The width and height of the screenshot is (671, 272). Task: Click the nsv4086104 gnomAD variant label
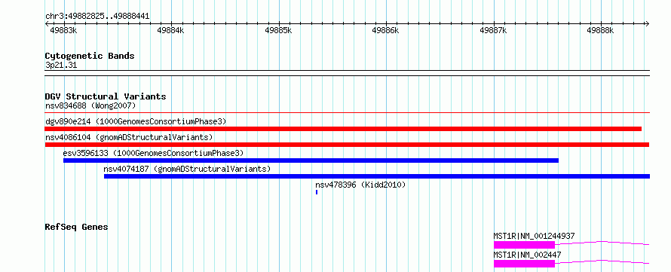[129, 137]
